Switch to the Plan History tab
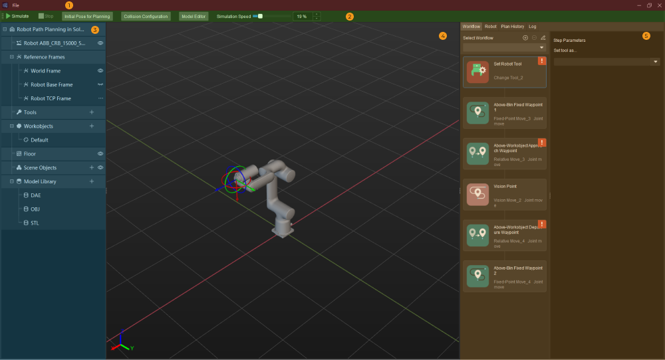This screenshot has height=360, width=665. pyautogui.click(x=512, y=27)
